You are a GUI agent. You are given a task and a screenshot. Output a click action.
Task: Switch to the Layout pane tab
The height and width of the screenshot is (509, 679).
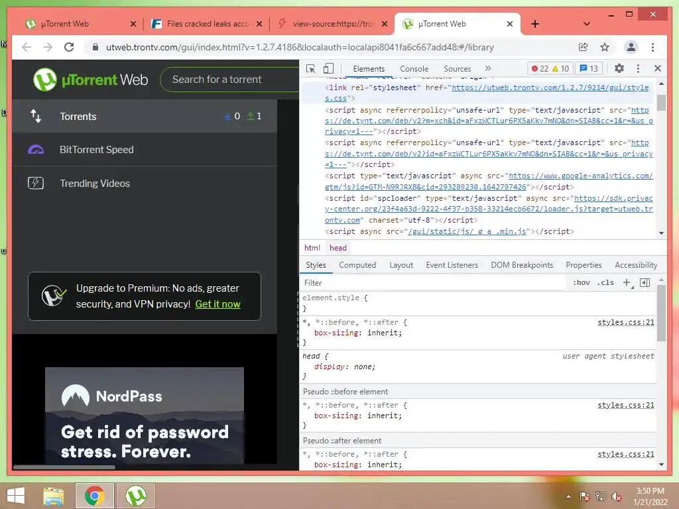click(401, 265)
